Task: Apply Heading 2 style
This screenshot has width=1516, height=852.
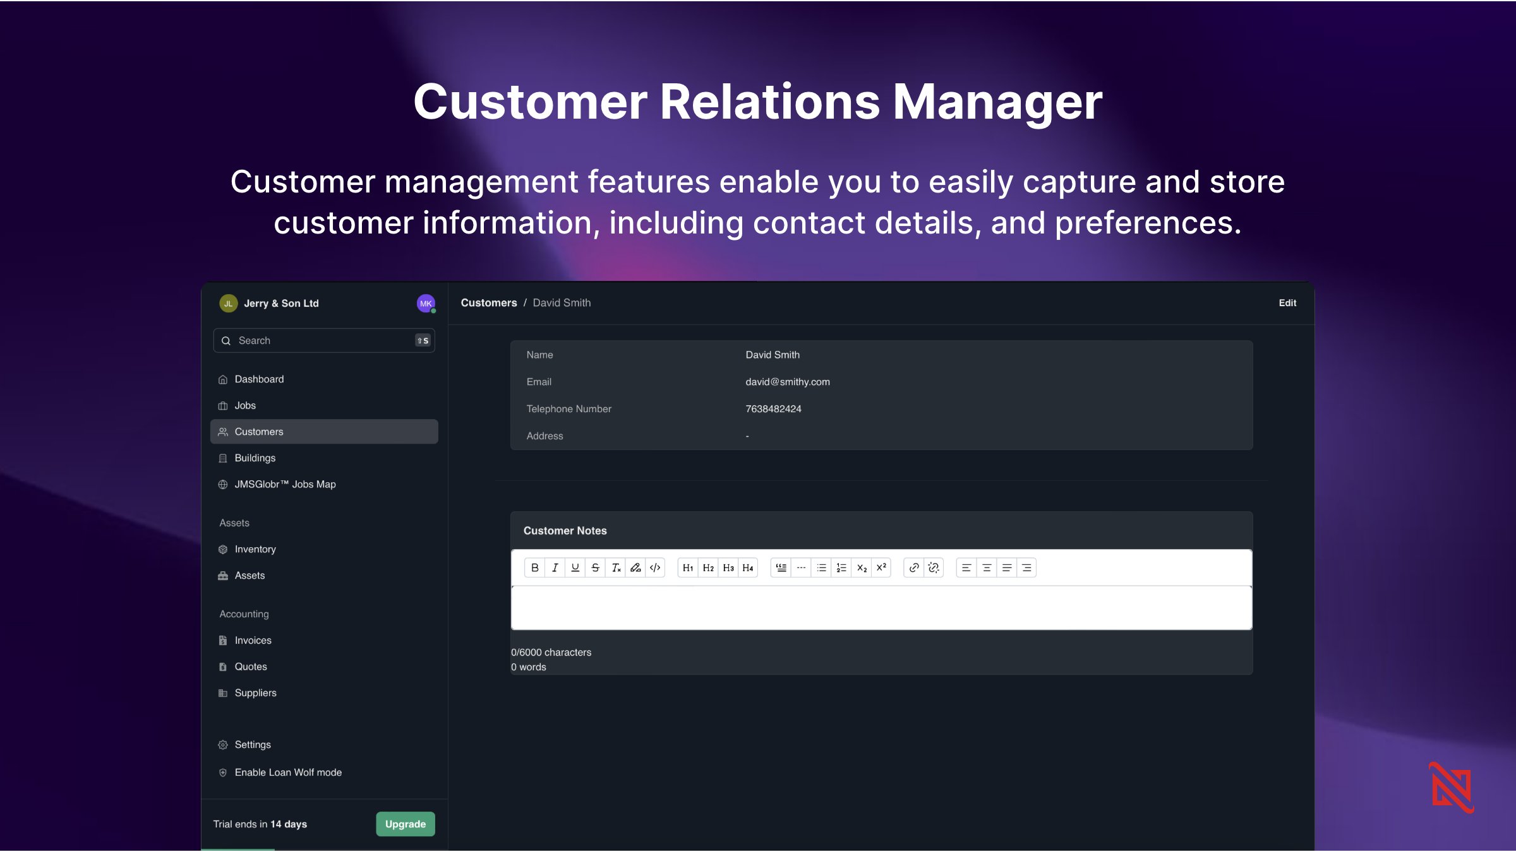Action: point(708,567)
